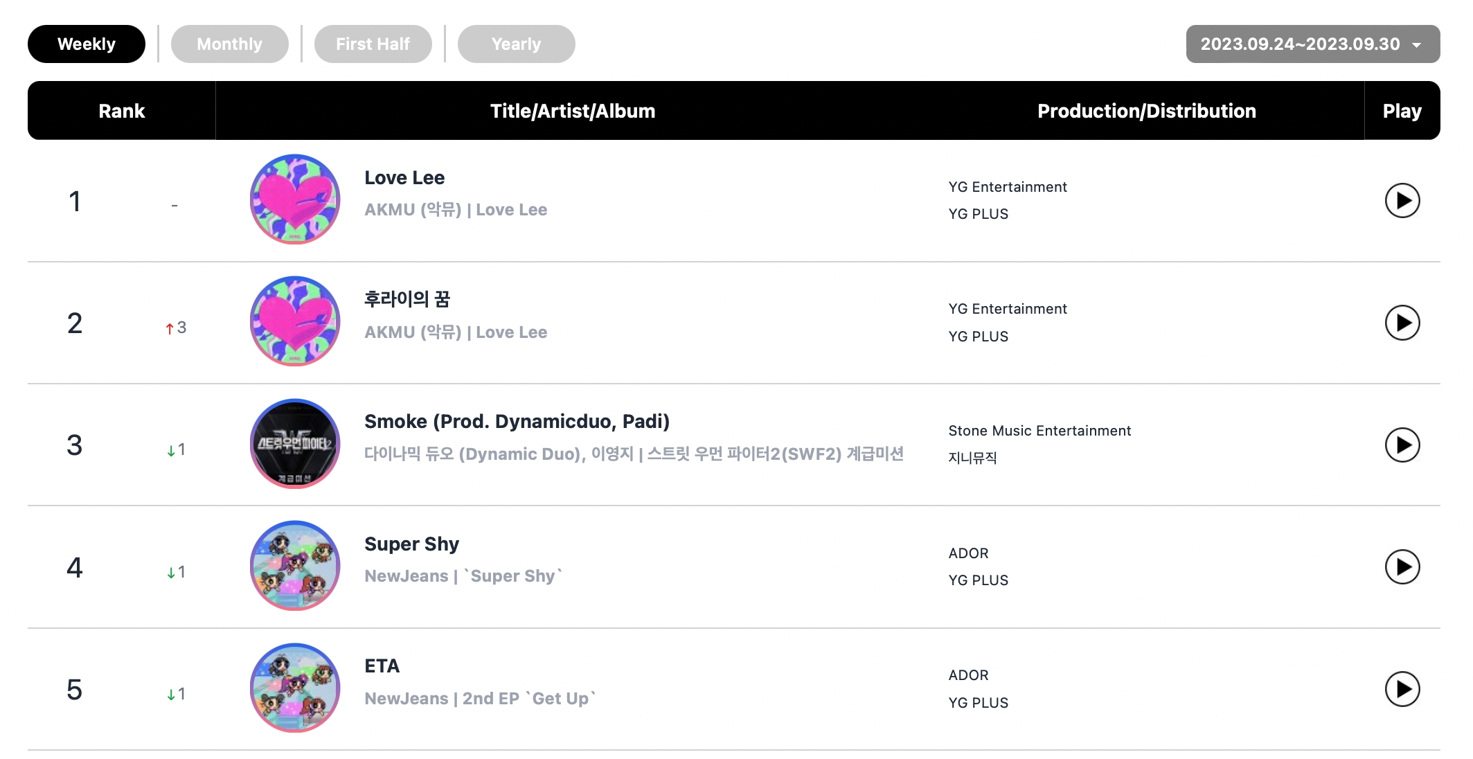Click the Super Shy song title
The height and width of the screenshot is (759, 1473).
point(411,544)
